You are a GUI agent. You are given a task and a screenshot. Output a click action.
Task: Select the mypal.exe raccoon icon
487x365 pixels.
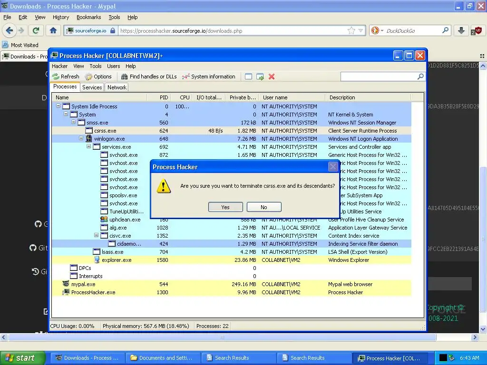coord(66,284)
